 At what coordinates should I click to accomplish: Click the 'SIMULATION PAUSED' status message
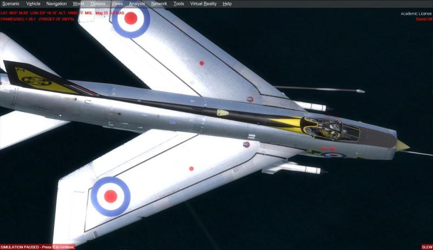[x=37, y=247]
